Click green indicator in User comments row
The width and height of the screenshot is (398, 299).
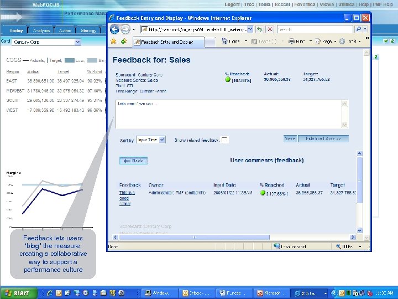[x=263, y=193]
